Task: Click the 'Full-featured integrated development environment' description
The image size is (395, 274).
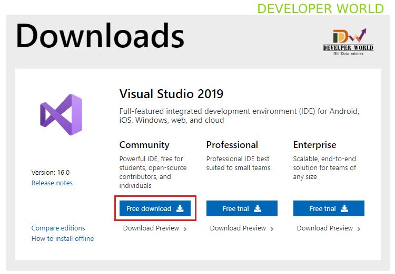Action: point(239,115)
